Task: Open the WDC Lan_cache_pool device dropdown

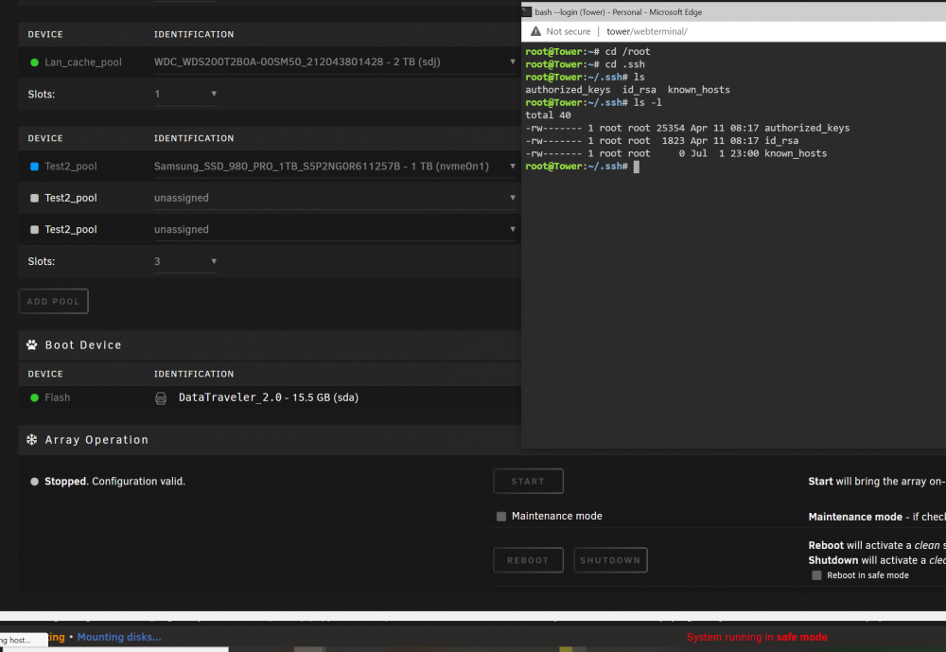Action: click(335, 62)
